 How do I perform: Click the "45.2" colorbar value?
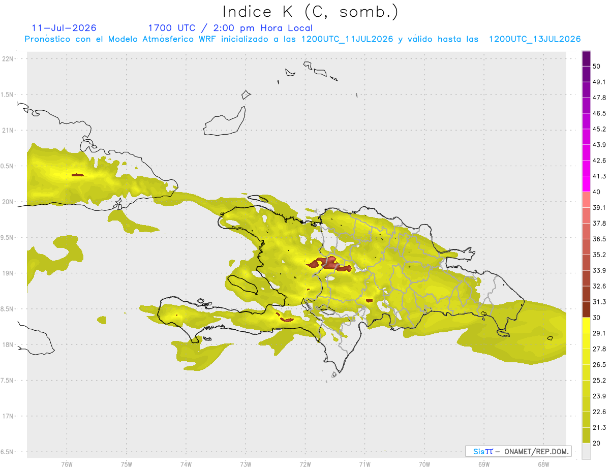coord(599,129)
